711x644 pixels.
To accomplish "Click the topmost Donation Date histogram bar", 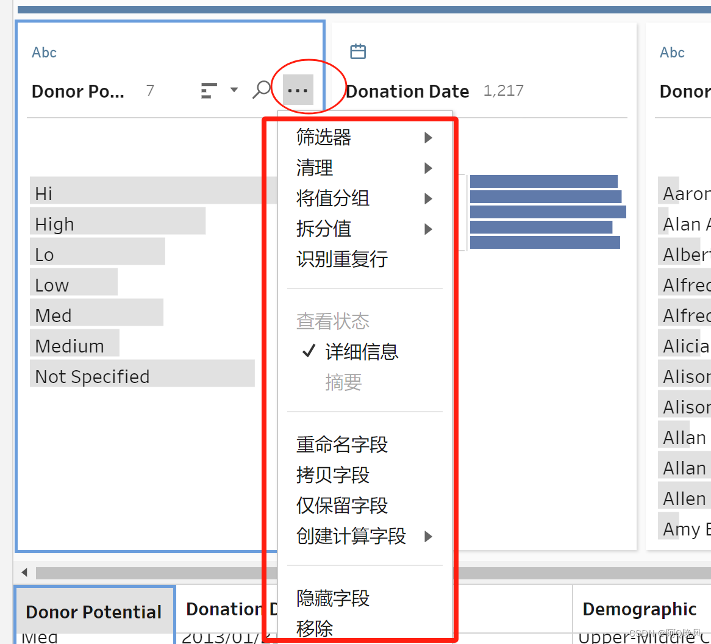I will tap(544, 181).
